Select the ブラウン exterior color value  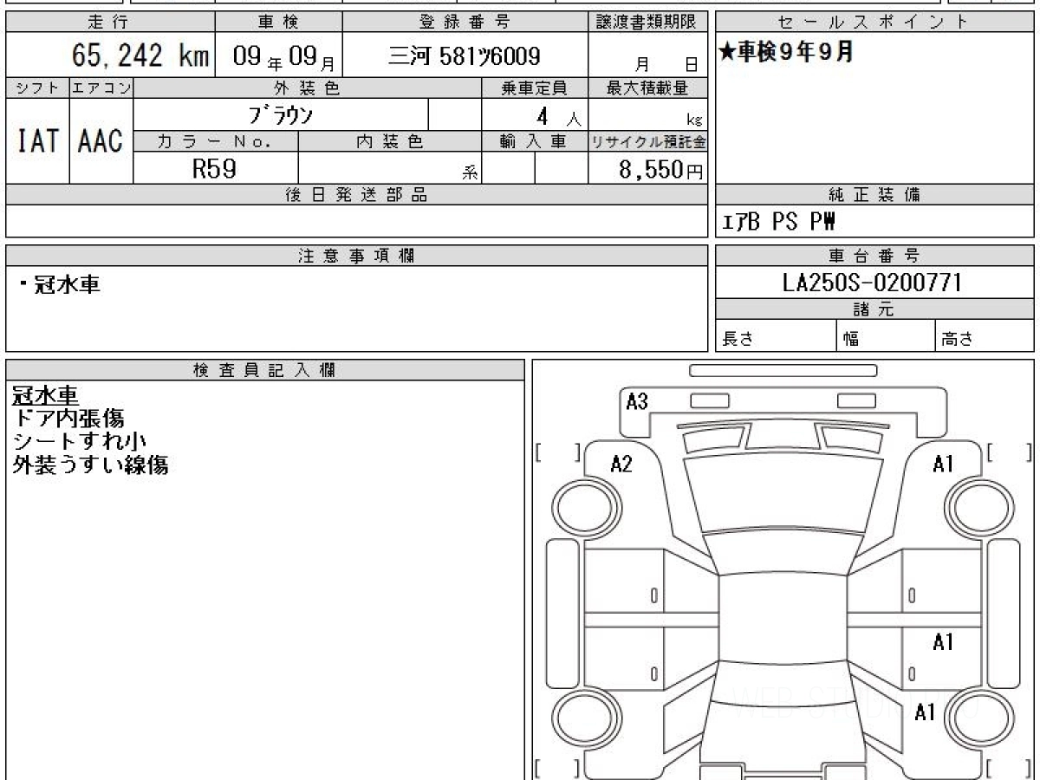281,115
